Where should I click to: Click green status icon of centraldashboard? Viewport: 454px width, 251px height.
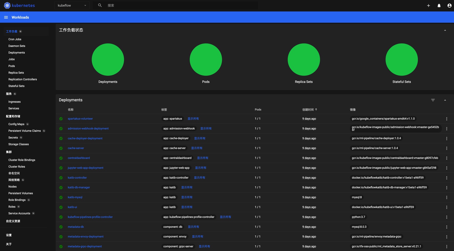[61, 158]
